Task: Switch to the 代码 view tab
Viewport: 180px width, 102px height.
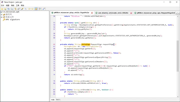Action: [x=53, y=100]
